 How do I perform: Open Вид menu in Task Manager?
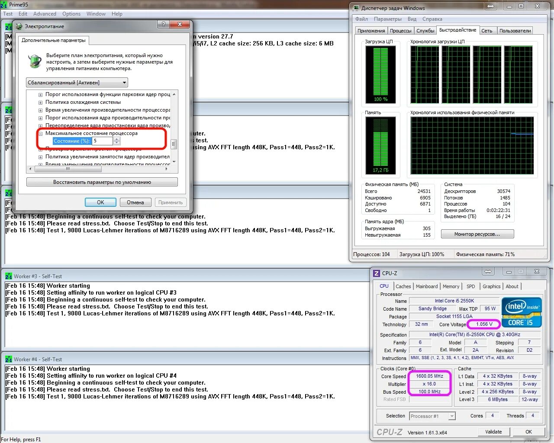(x=412, y=19)
